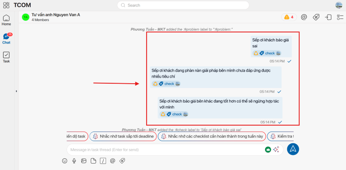Click alert icon on 'phàn nàn giải pháp' message
This screenshot has width=346, height=170.
tap(155, 84)
